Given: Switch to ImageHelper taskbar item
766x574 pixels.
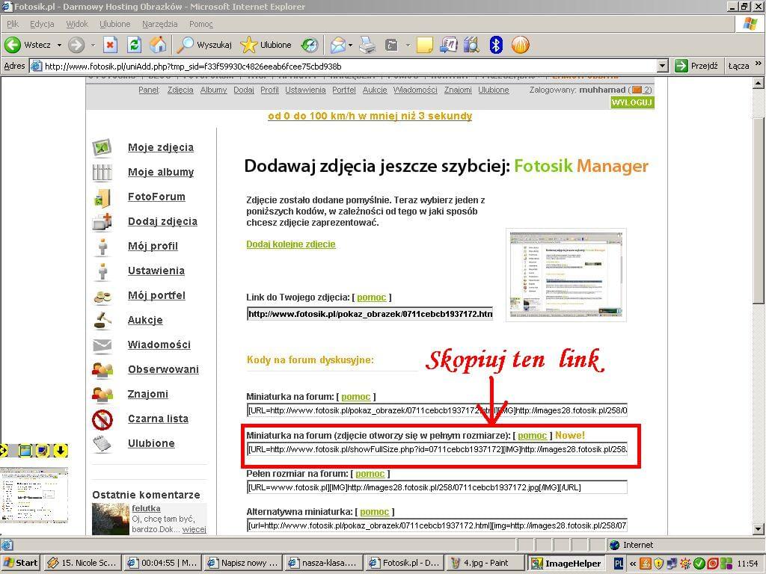Looking at the screenshot, I should point(567,563).
